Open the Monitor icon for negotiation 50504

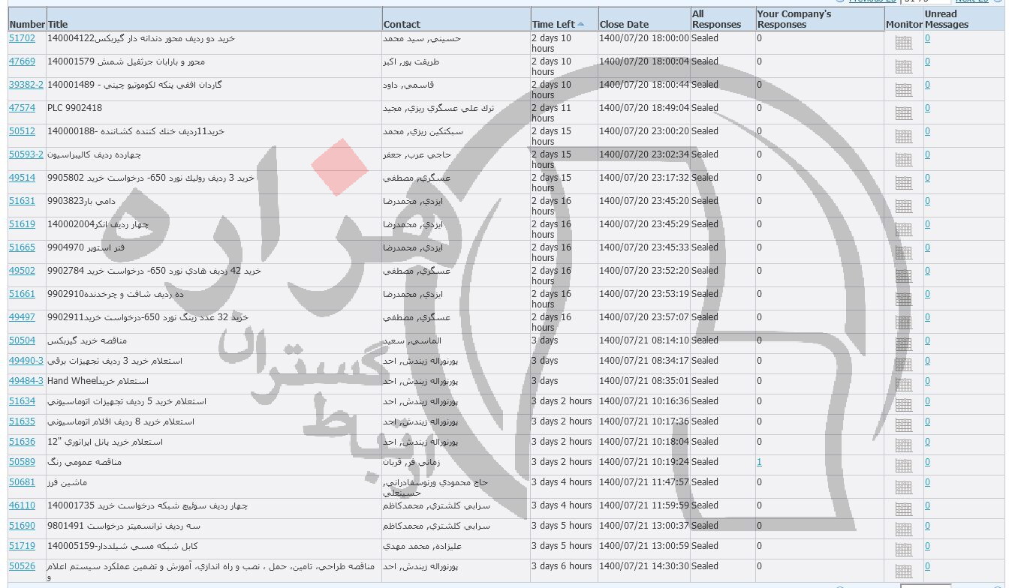click(x=904, y=344)
